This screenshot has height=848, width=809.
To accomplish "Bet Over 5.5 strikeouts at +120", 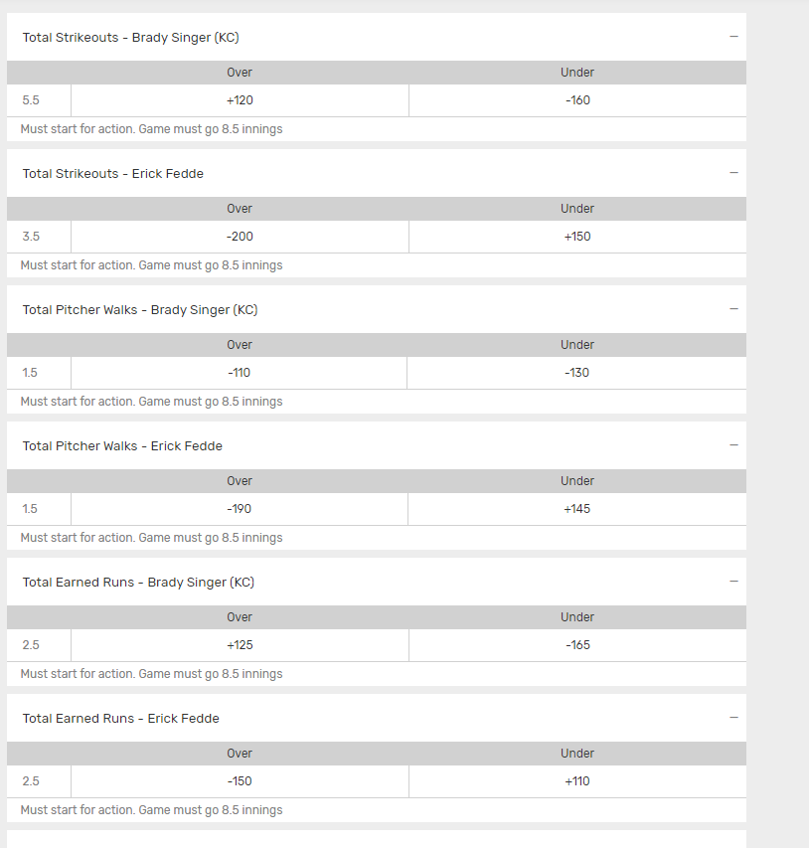I will coord(240,100).
